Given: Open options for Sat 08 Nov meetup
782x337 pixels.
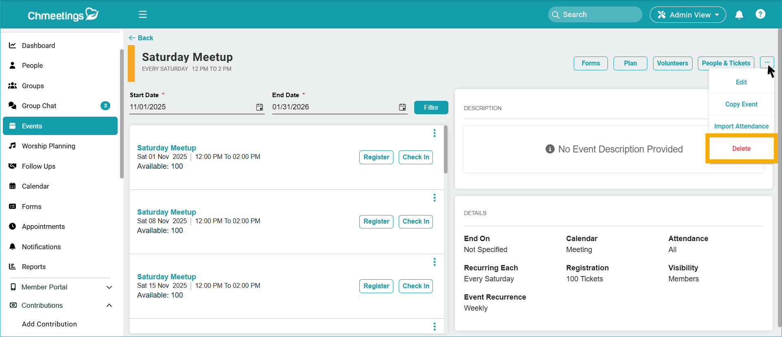Looking at the screenshot, I should 435,198.
